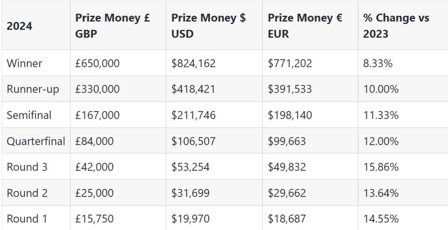This screenshot has height=230, width=448.
Task: Click the Semifinal row label
Action: click(x=29, y=115)
